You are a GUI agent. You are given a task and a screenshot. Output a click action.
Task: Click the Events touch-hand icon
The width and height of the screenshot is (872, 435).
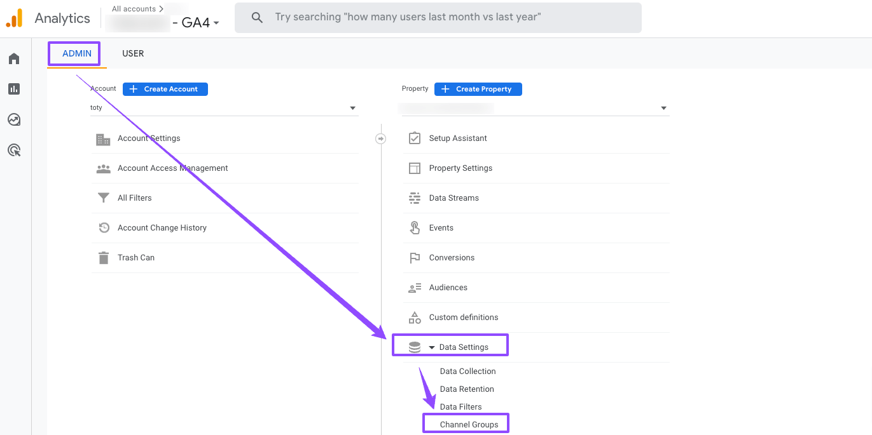coord(415,227)
